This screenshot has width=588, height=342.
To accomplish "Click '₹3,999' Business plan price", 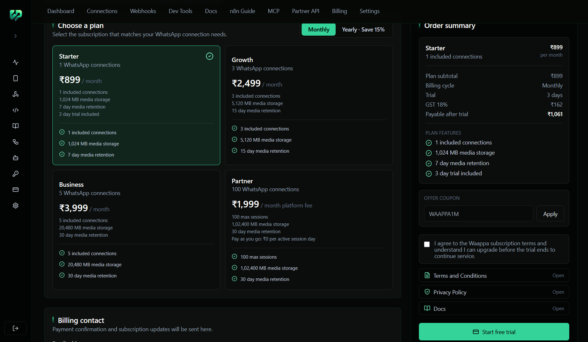I will click(74, 208).
